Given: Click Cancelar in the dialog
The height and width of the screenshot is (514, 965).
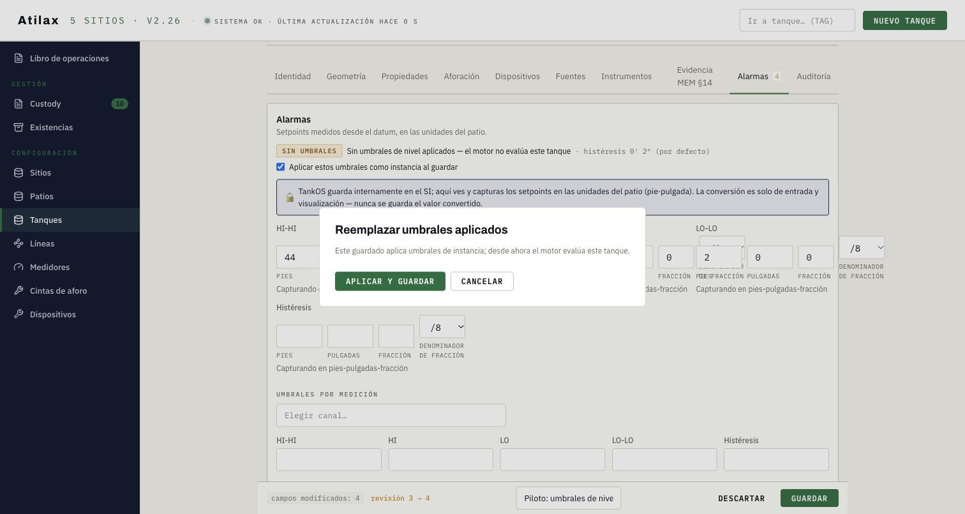Looking at the screenshot, I should 482,282.
